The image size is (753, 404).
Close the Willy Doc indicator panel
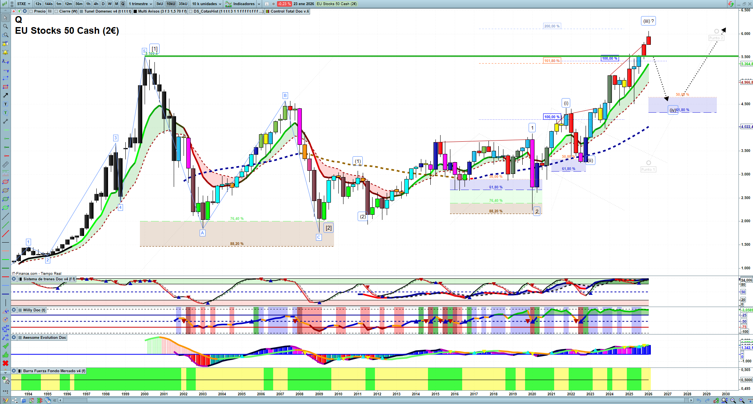tap(14, 310)
